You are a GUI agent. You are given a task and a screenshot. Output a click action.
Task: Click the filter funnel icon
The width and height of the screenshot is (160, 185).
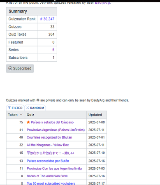click(x=9, y=108)
